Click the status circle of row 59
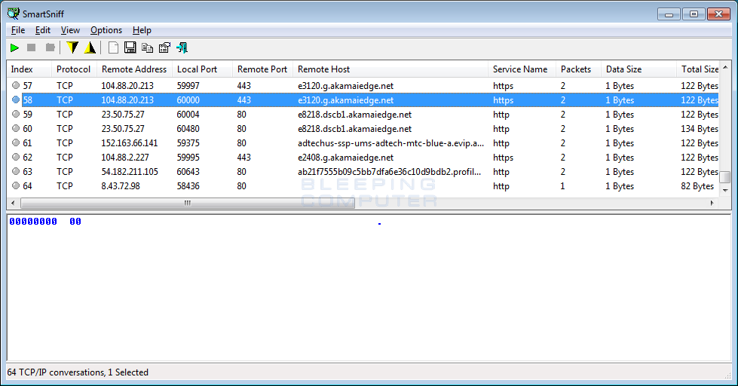The width and height of the screenshot is (738, 386). 16,114
